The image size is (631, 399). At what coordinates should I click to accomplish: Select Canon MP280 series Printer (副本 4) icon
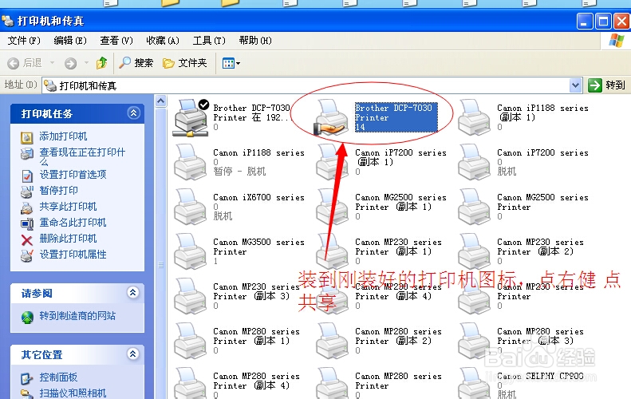[x=191, y=383]
